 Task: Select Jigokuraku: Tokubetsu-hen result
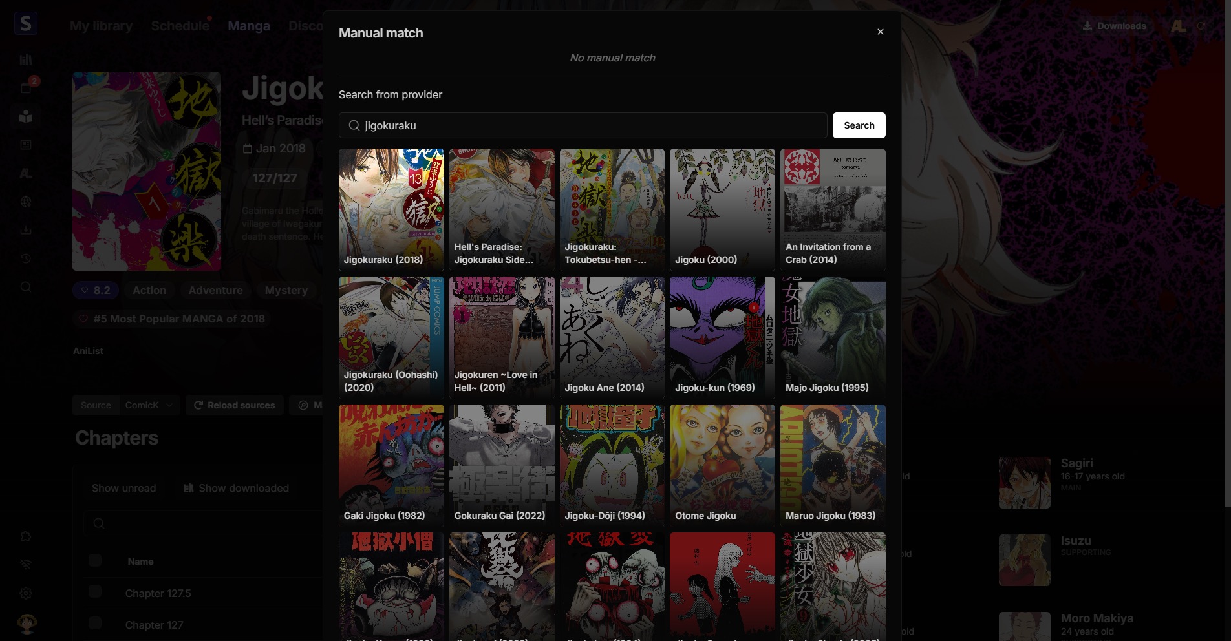coord(612,209)
